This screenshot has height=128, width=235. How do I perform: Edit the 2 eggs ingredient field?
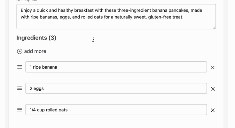116,88
